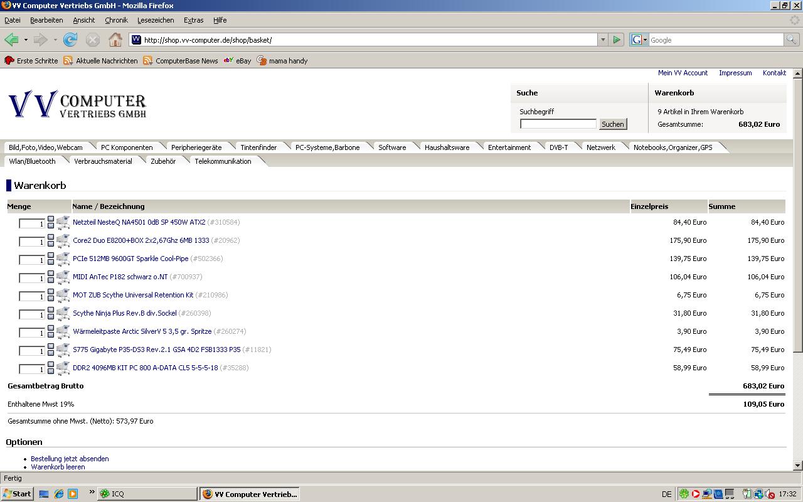
Task: Click the cart icon for MIDI AnTec P182
Action: pyautogui.click(x=63, y=277)
